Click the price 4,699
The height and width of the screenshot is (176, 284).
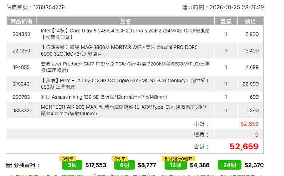[252, 67]
